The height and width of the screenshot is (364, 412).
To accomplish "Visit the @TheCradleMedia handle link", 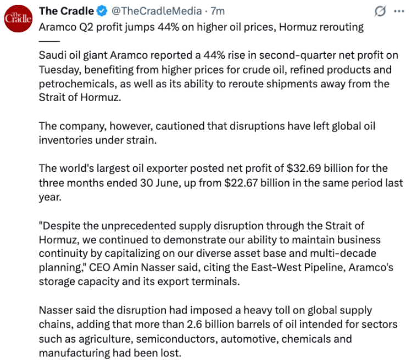I will 157,12.
